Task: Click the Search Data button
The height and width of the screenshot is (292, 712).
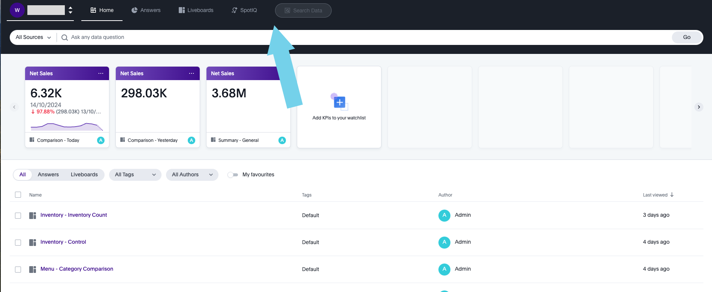Action: [x=303, y=10]
